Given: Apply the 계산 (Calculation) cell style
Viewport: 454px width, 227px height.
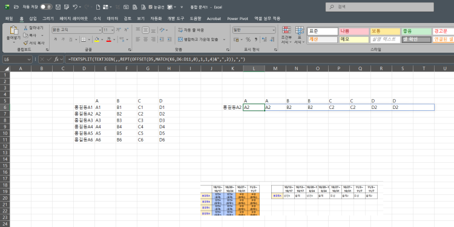Looking at the screenshot, I should [323, 39].
